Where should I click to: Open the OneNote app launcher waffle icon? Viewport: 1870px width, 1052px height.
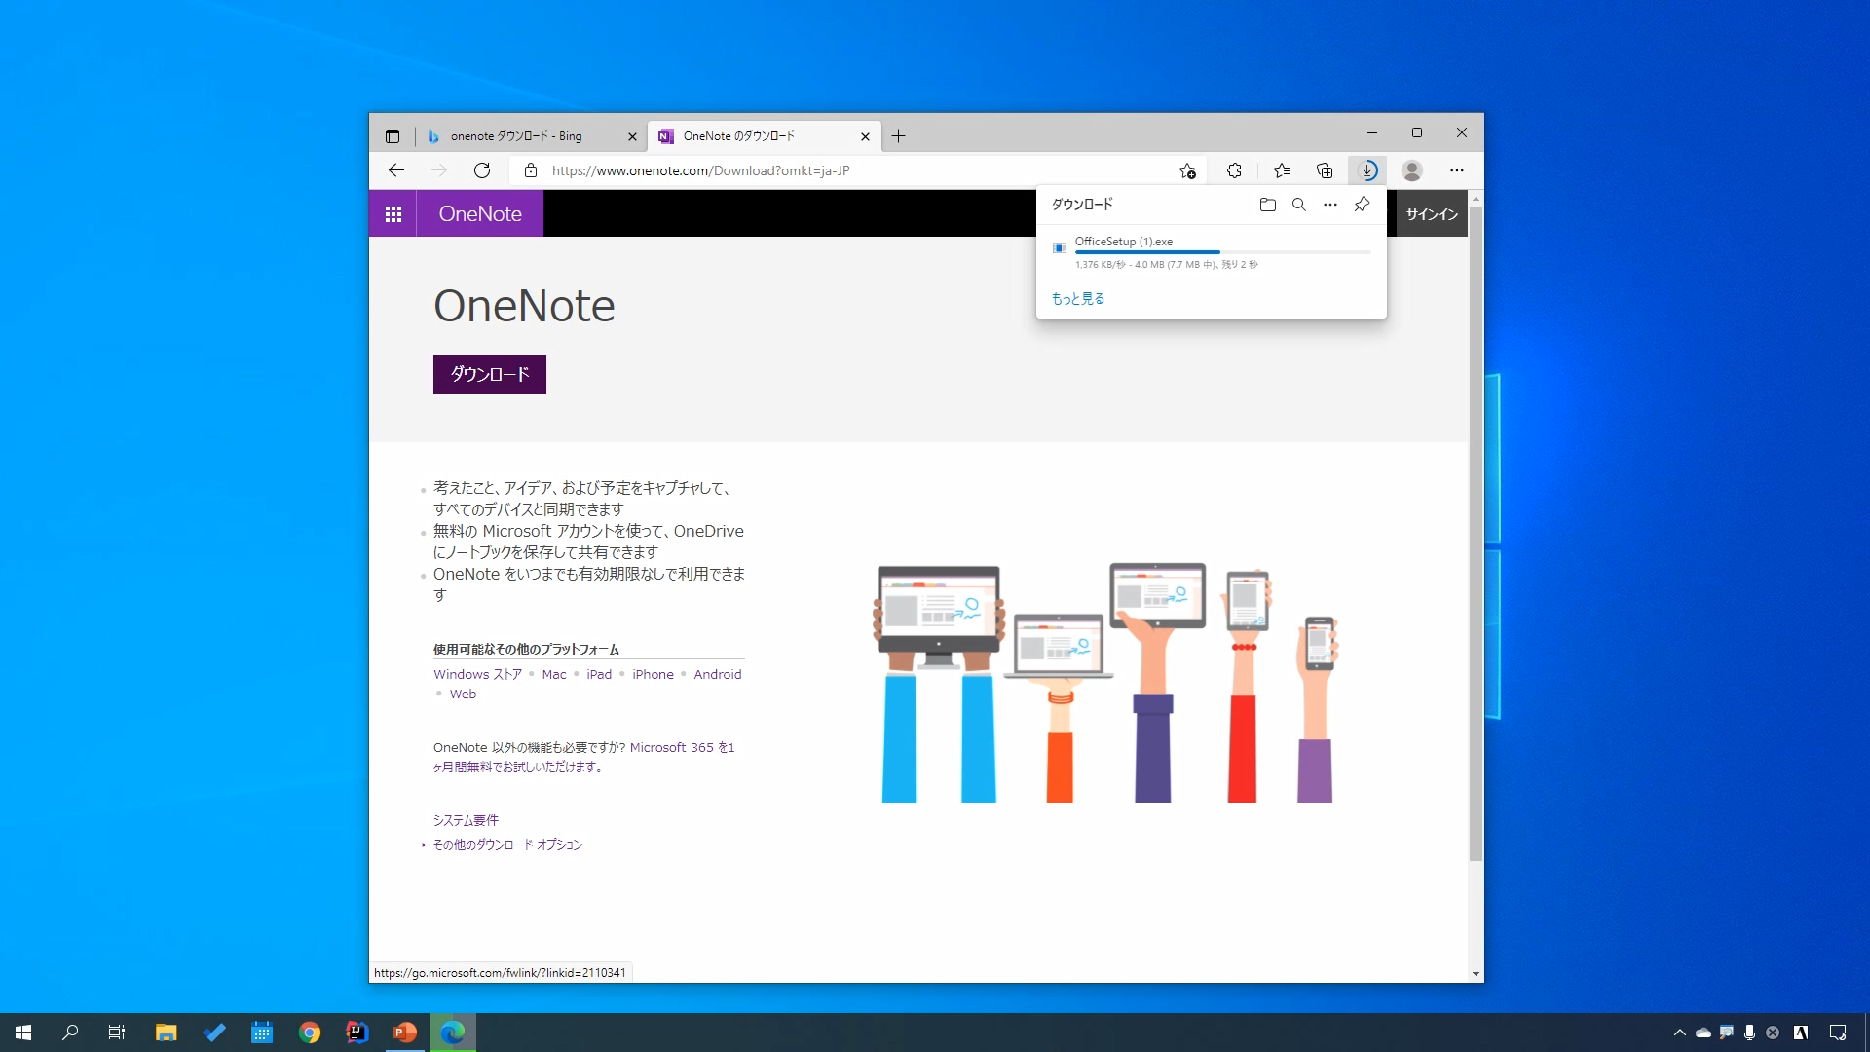[x=393, y=214]
